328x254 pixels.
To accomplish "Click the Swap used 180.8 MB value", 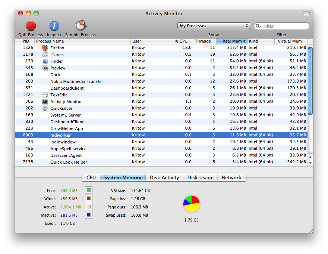I will [139, 215].
